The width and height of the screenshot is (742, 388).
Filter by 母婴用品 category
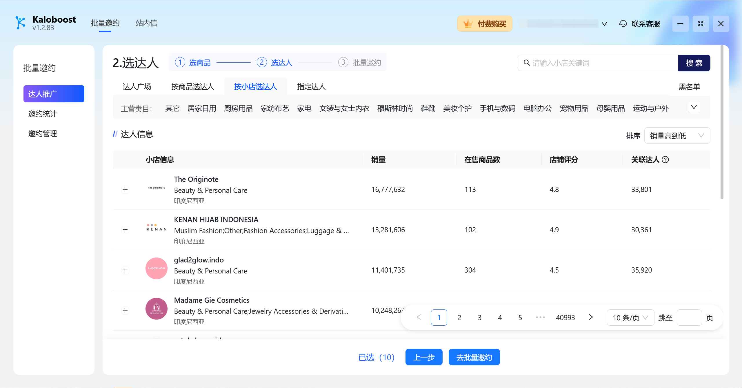(x=610, y=108)
